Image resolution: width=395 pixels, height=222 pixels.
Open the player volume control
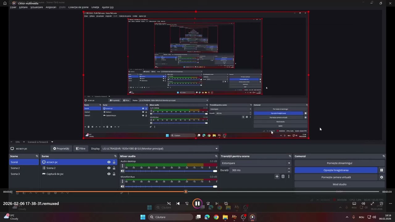(363, 203)
